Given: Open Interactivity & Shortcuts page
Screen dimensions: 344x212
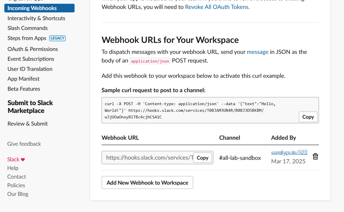Looking at the screenshot, I should coord(36,18).
